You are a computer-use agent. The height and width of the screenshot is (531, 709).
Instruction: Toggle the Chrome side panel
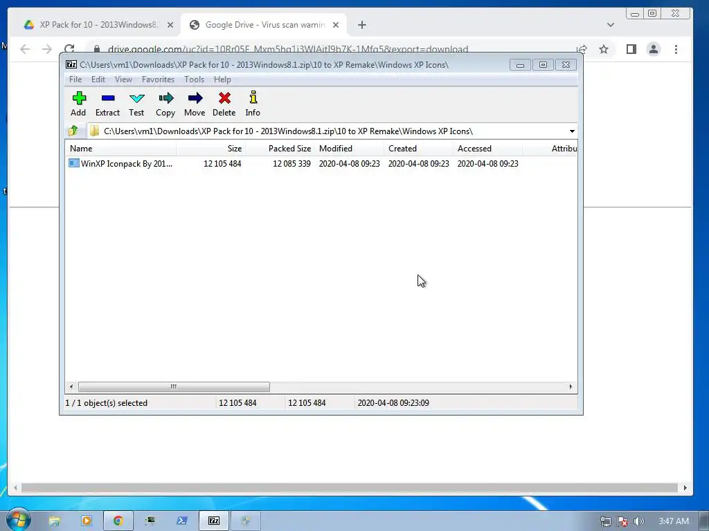click(x=631, y=49)
